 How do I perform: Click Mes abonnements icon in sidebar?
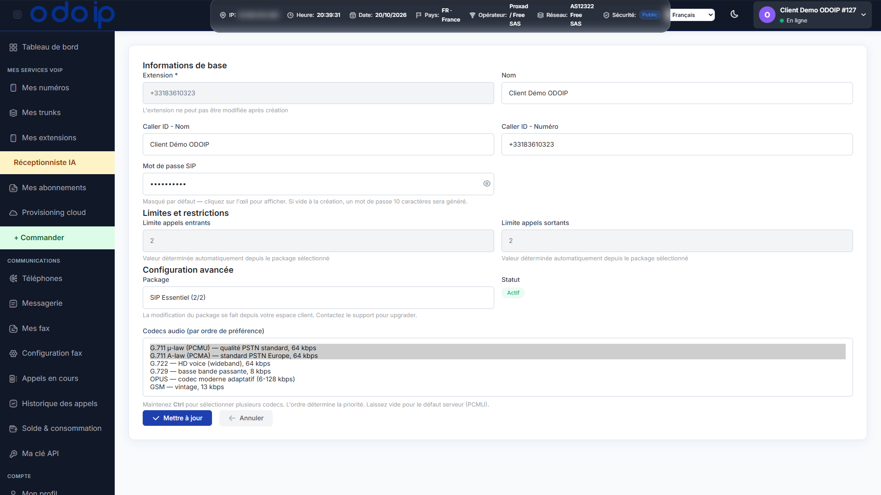click(13, 188)
